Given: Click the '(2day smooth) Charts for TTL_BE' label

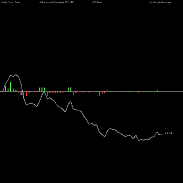Looking at the screenshot, I should click(x=56, y=2).
